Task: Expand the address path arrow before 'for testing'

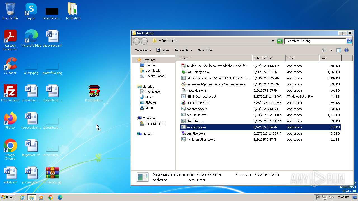Action: [160, 41]
